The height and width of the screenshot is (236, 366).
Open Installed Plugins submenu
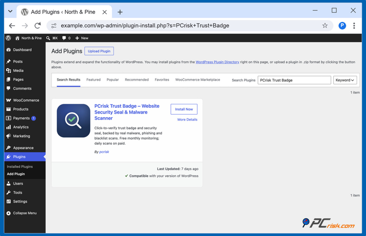tap(19, 166)
